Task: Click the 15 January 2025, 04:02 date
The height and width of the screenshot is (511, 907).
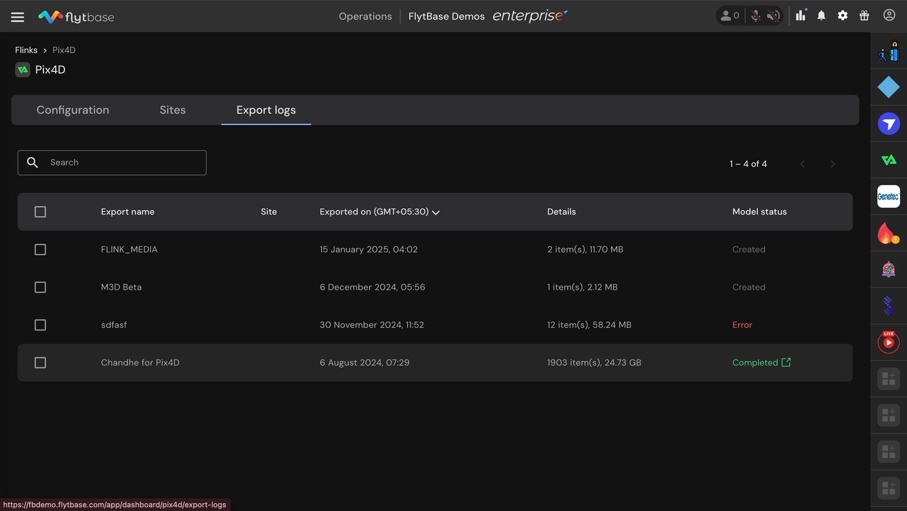Action: 368,250
